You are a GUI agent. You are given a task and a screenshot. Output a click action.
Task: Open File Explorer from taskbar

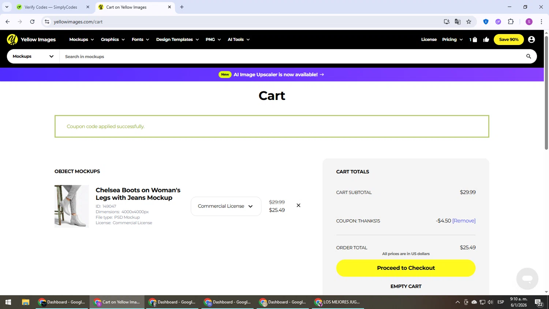click(x=25, y=302)
